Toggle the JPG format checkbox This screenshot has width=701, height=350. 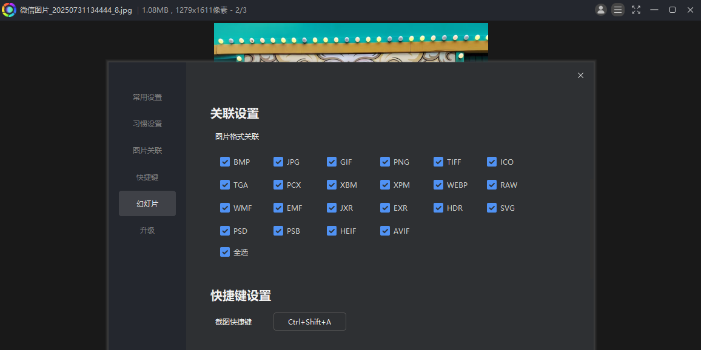(278, 162)
